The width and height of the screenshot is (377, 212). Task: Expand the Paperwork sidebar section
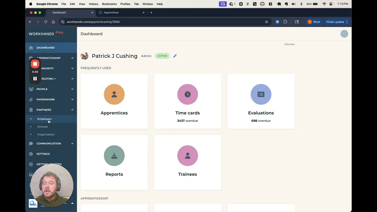(x=72, y=100)
